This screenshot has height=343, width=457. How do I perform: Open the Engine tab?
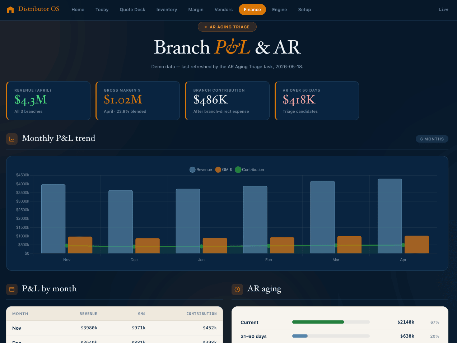coord(279,10)
